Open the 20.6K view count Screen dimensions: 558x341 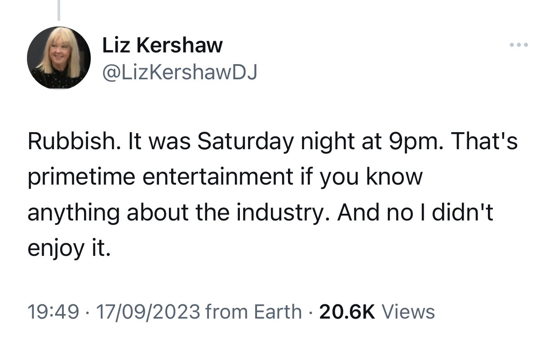pyautogui.click(x=347, y=312)
